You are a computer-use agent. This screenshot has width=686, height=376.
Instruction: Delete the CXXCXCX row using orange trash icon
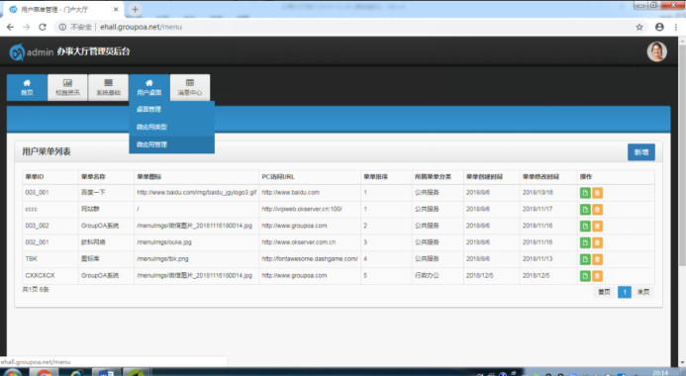pyautogui.click(x=597, y=276)
